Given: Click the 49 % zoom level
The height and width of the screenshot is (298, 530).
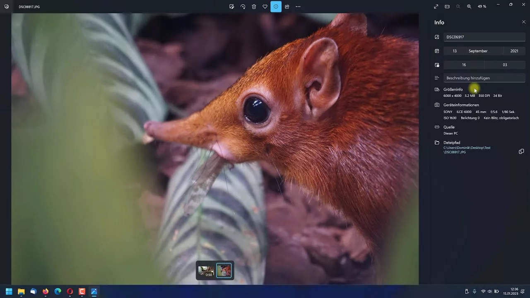Looking at the screenshot, I should click(482, 7).
